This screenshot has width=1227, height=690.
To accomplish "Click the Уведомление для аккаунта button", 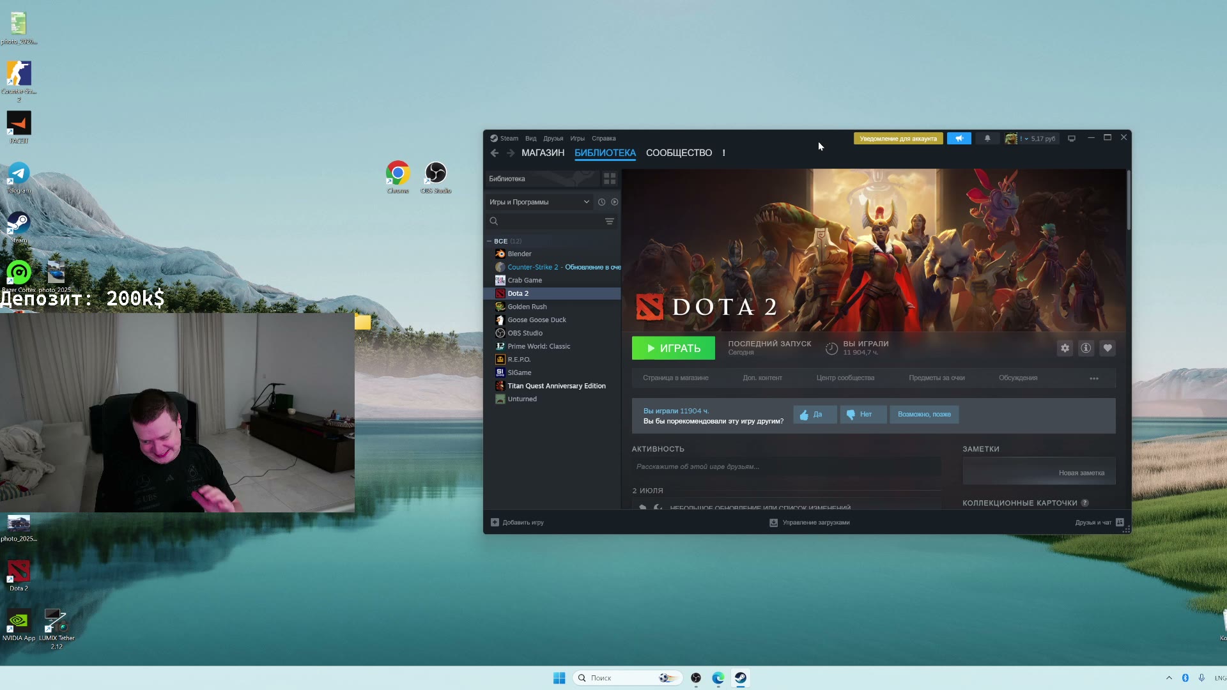I will tap(899, 139).
